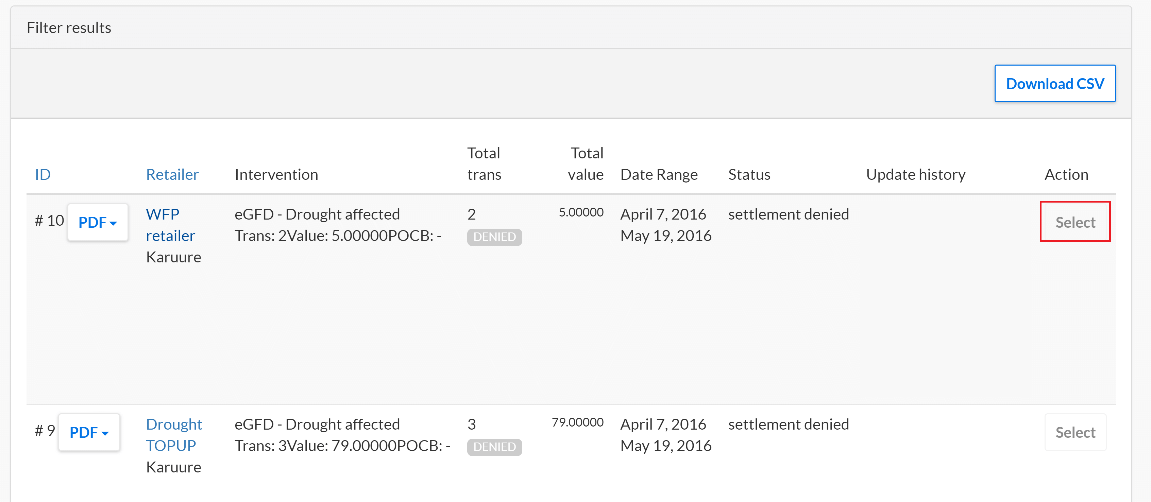This screenshot has height=502, width=1151.
Task: Click the 'settlement denied' status in row #9
Action: (788, 424)
